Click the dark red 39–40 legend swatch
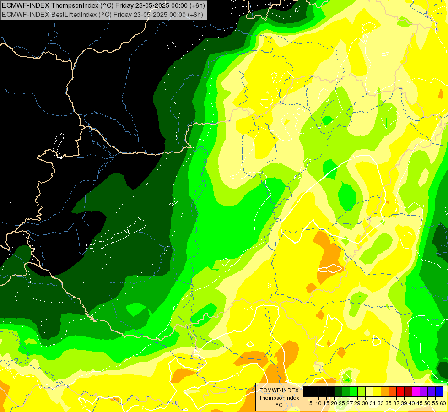 tap(408, 391)
